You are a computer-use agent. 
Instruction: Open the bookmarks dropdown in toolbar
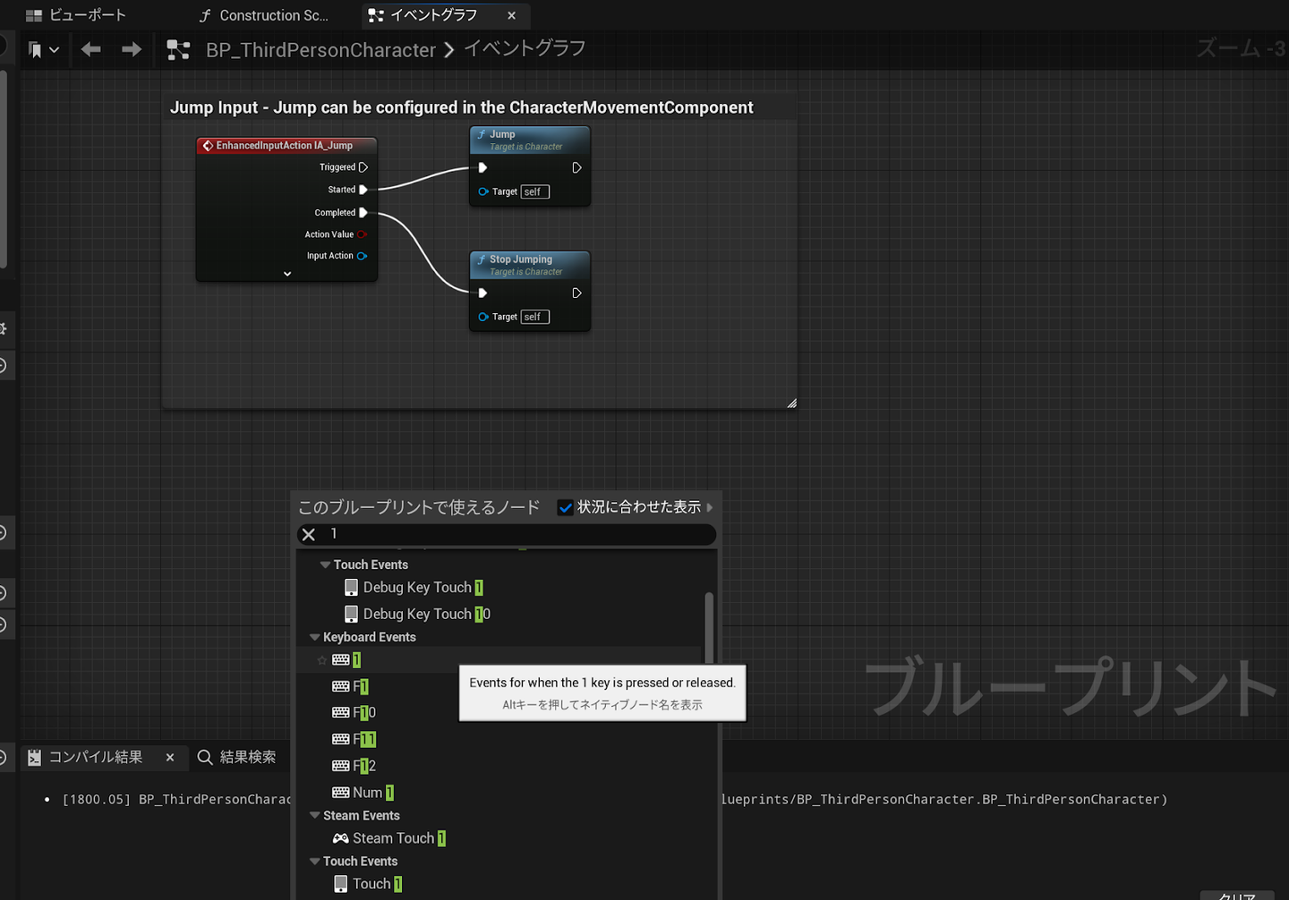coord(43,50)
